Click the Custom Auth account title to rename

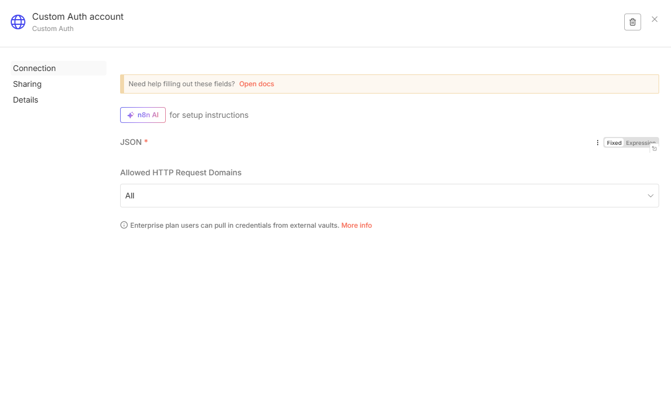coord(78,17)
